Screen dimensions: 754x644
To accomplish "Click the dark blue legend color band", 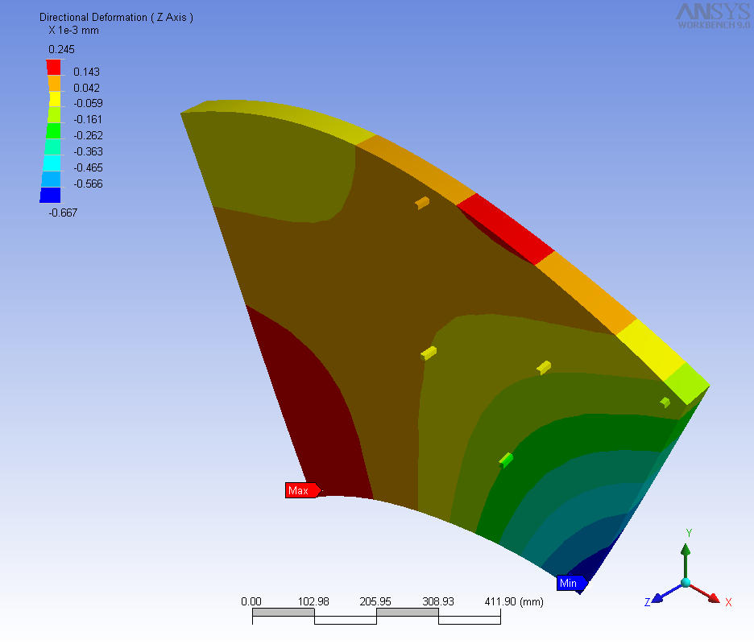I will tap(51, 195).
